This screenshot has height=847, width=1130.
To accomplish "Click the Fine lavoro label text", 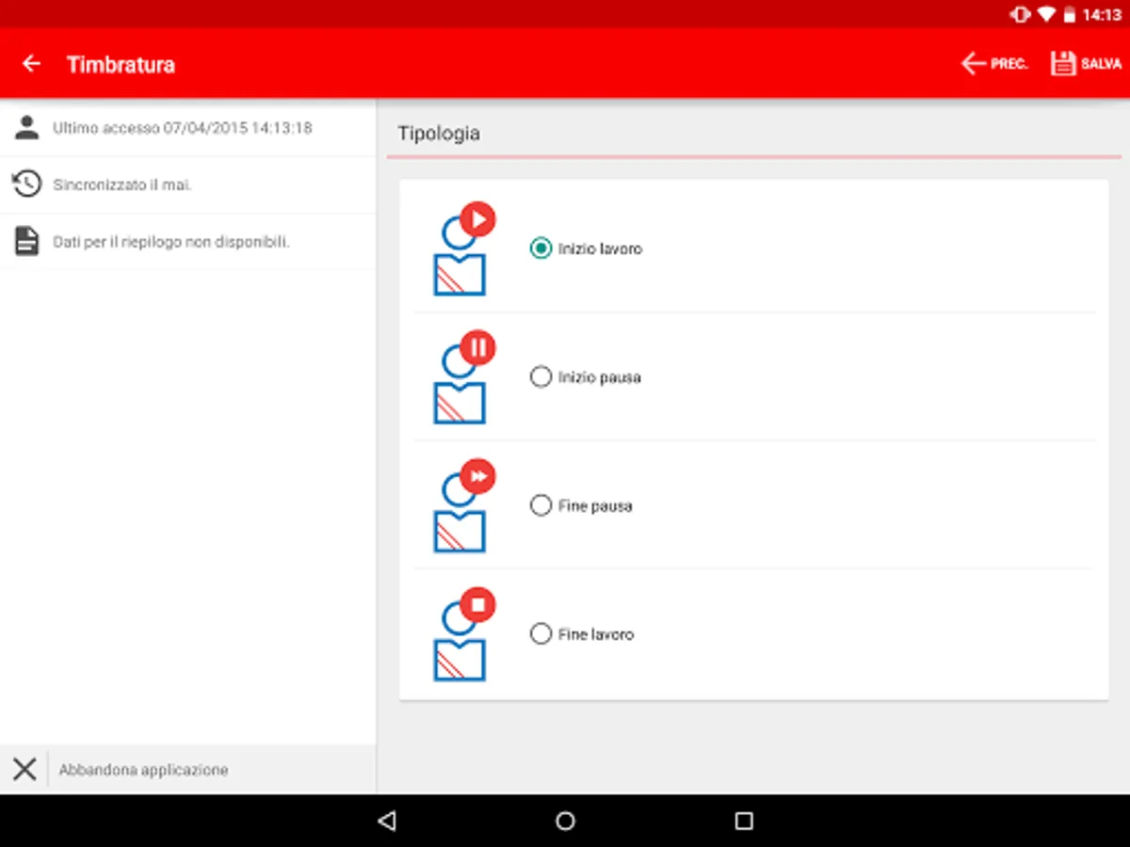I will (x=596, y=634).
